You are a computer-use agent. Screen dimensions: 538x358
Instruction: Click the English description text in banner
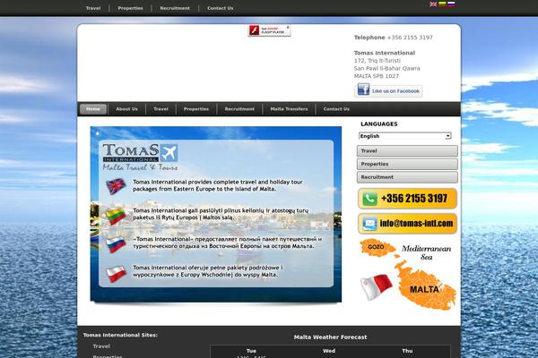[x=218, y=185]
